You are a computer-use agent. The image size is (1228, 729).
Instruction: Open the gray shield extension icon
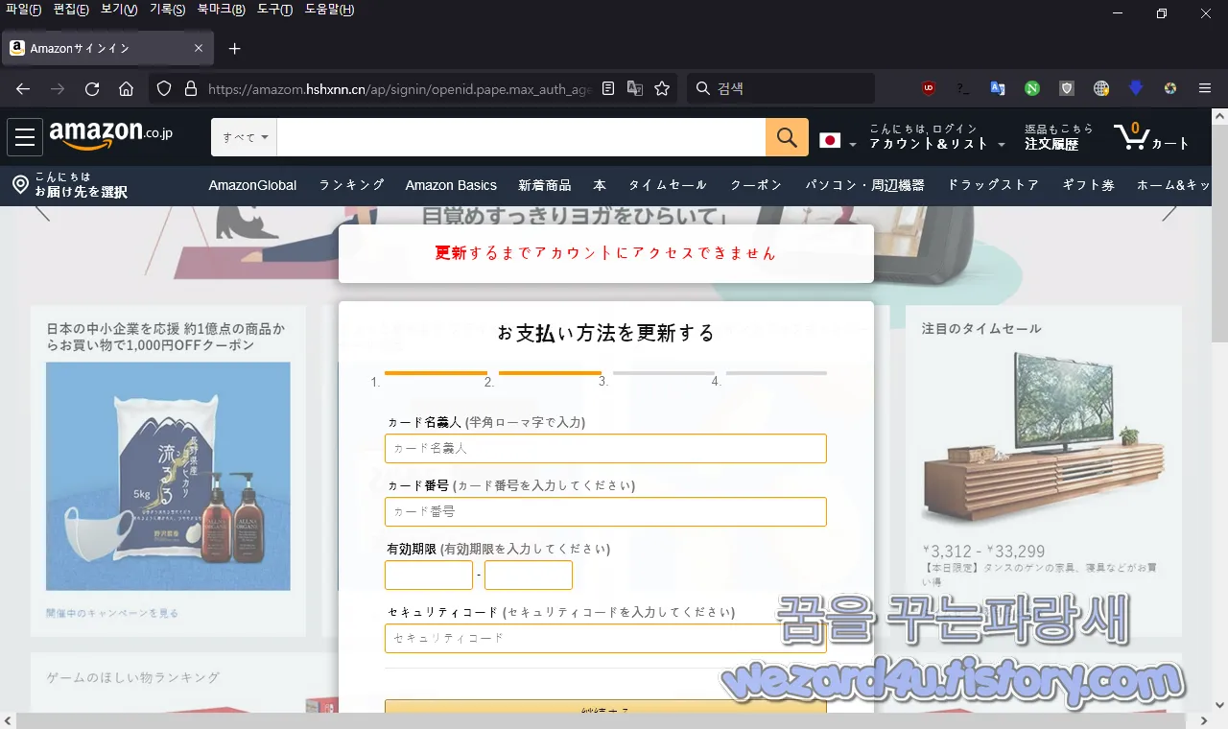click(1067, 88)
